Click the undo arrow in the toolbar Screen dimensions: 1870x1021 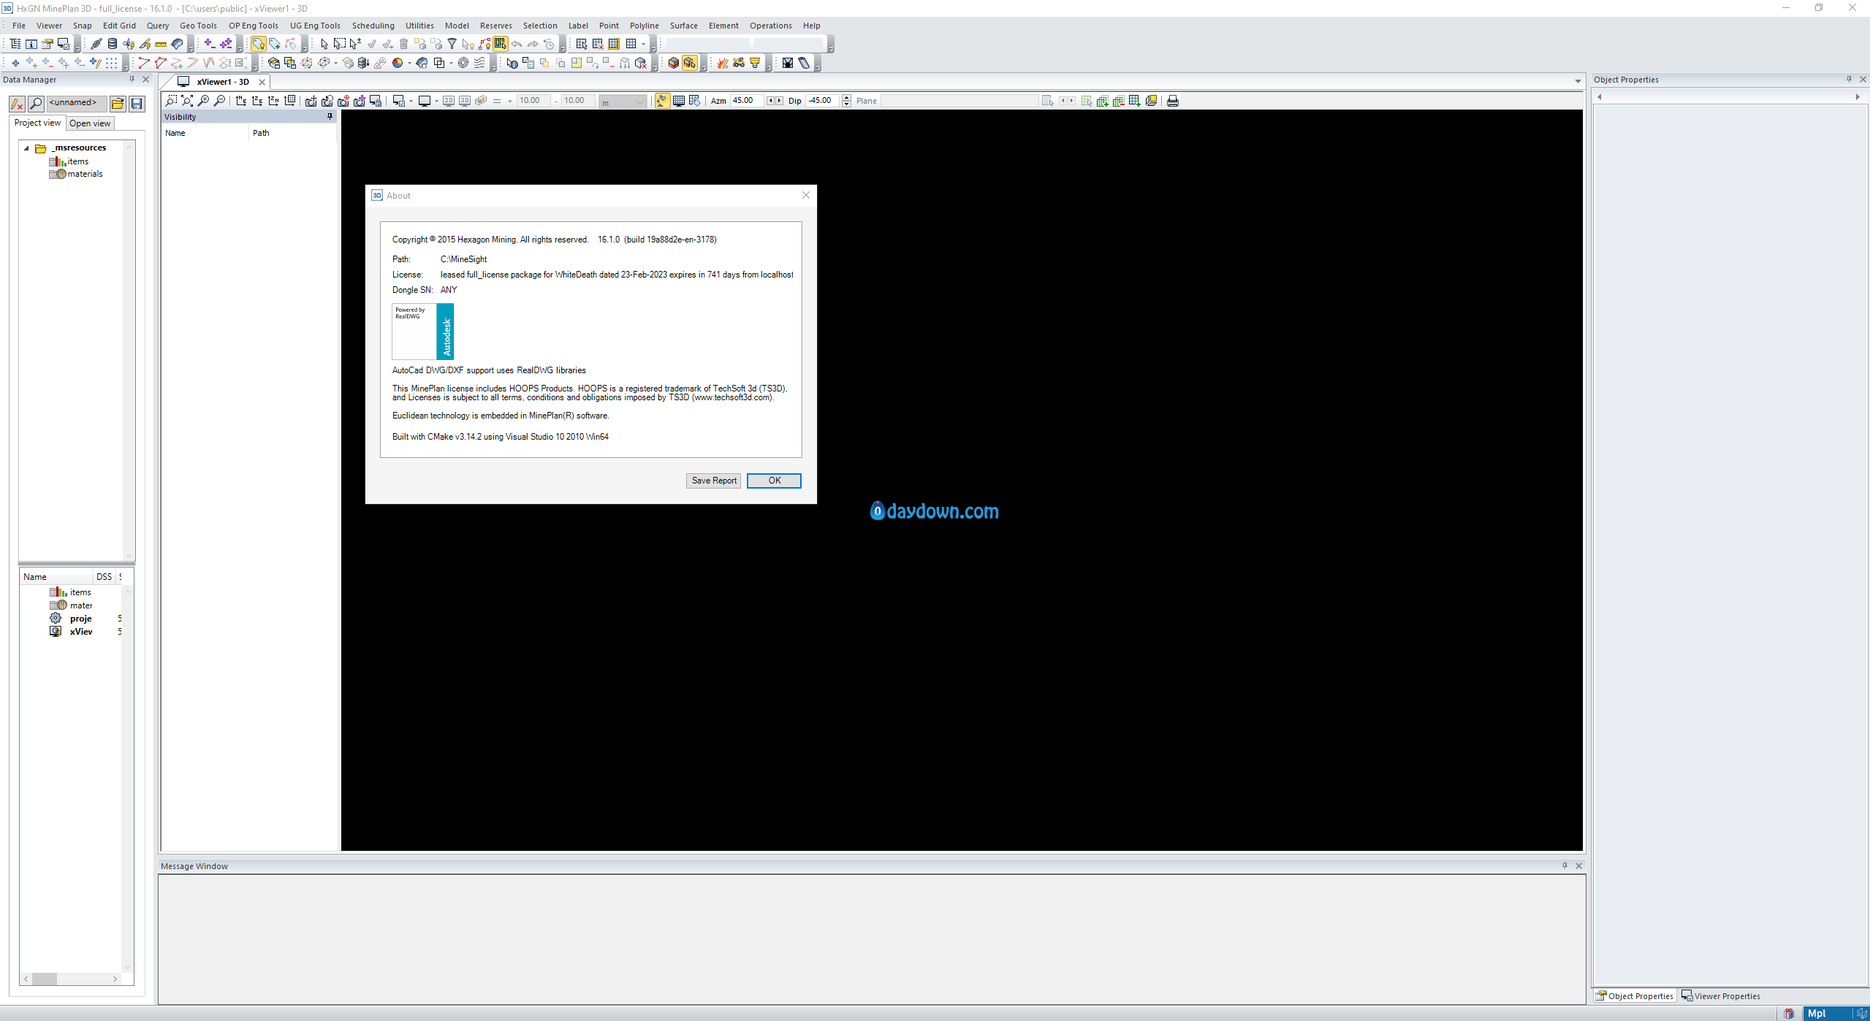517,44
